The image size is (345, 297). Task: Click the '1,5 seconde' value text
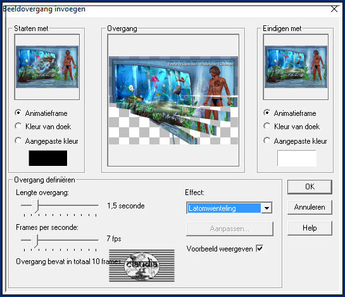coord(126,206)
